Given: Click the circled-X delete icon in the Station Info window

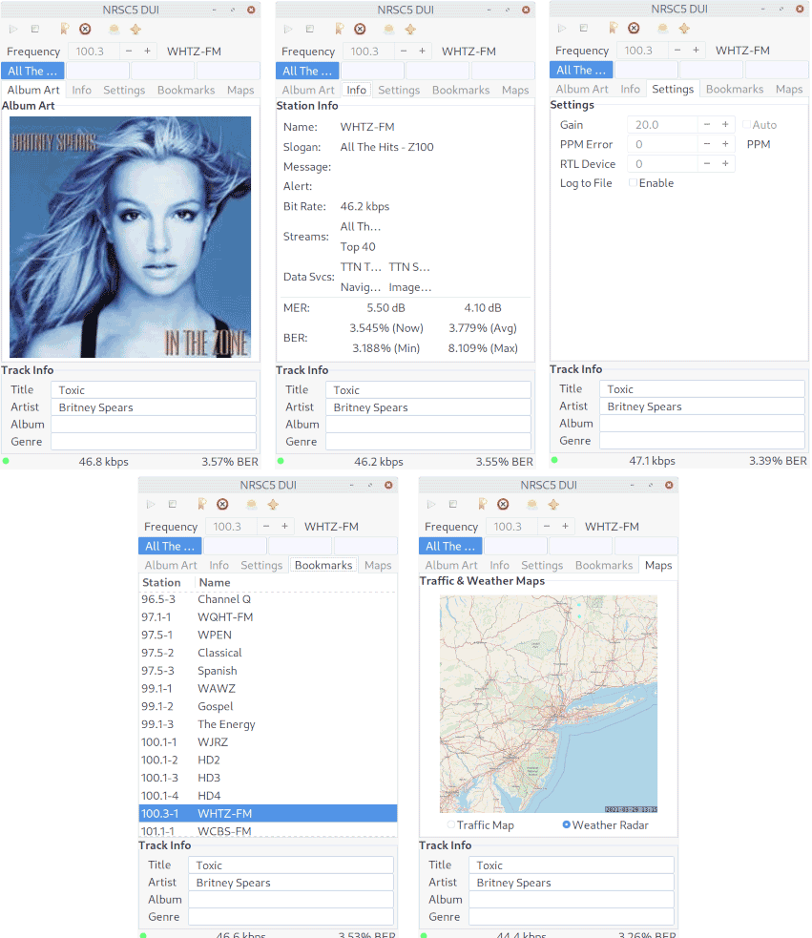Looking at the screenshot, I should coord(360,29).
